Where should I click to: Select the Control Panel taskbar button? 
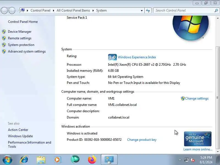(109, 159)
